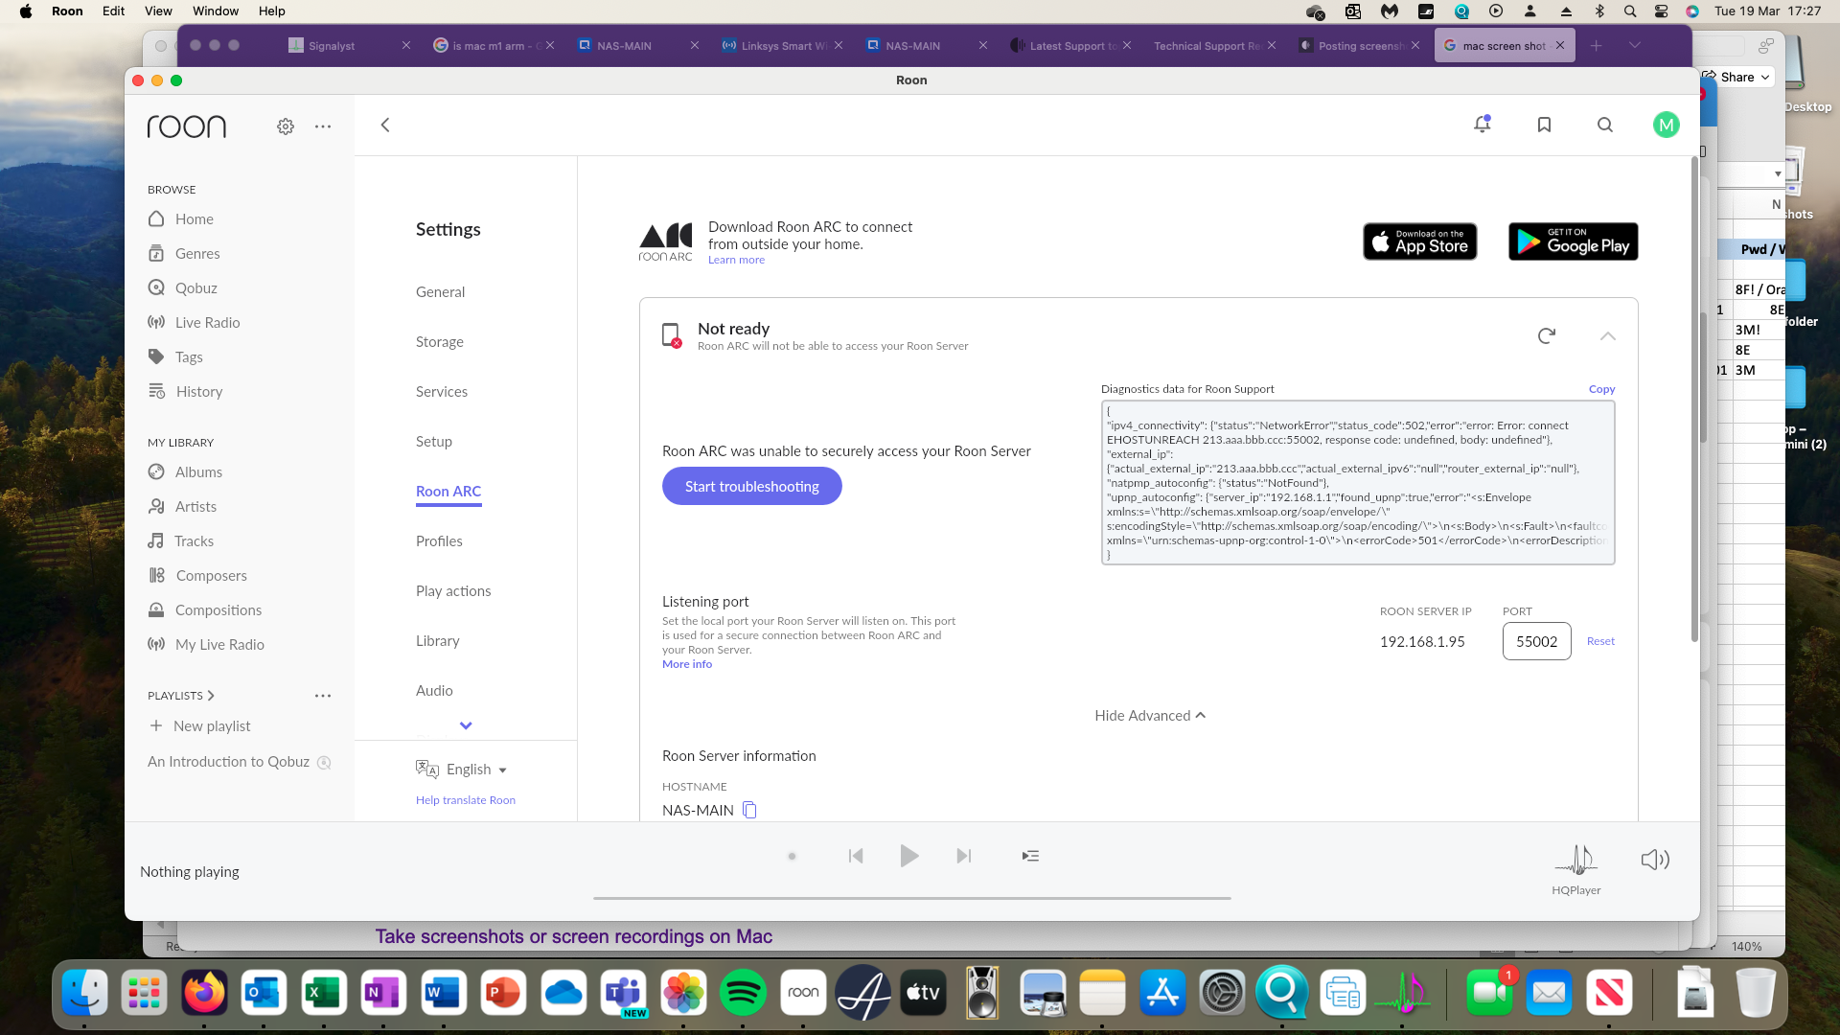Open Artists in My Library

click(x=195, y=507)
